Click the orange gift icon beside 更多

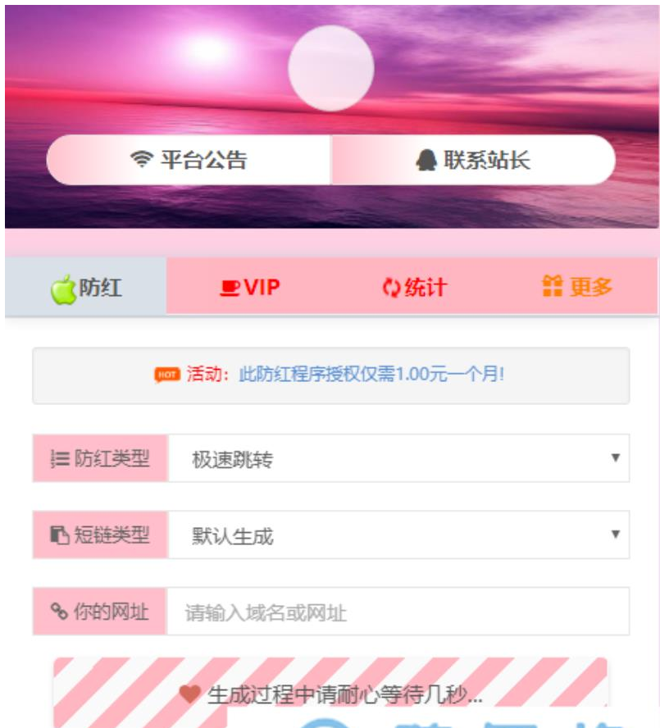point(553,285)
